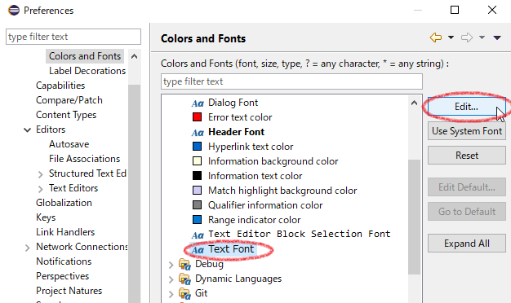Click the font list scroll up arrow
Screen dimensions: 511x303
pos(414,103)
